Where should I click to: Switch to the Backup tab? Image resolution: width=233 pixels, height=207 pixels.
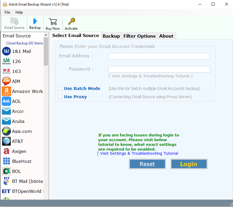(111, 36)
